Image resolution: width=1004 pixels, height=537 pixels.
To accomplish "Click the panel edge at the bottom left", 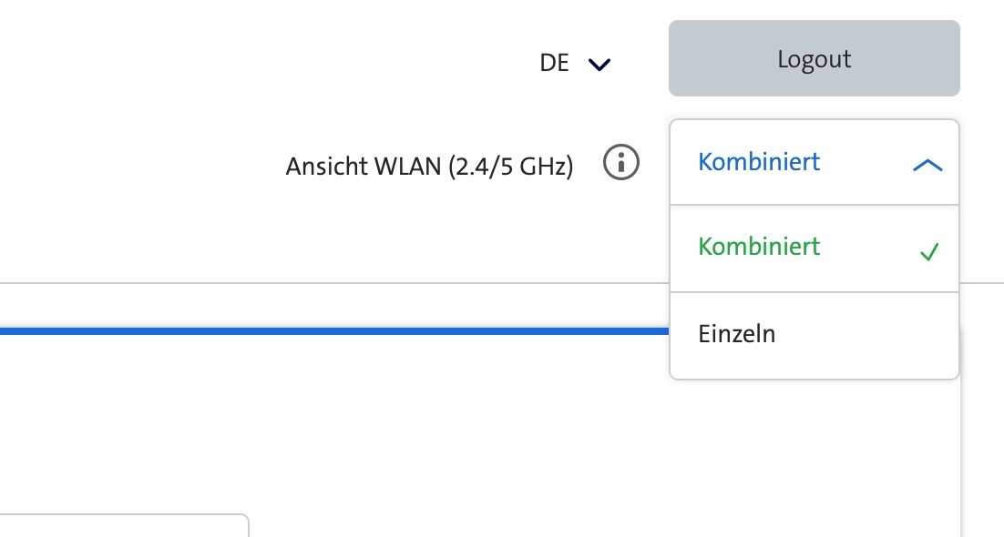I will point(123,528).
